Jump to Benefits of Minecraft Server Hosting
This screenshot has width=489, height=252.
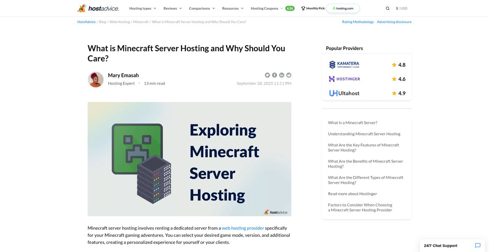365,164
